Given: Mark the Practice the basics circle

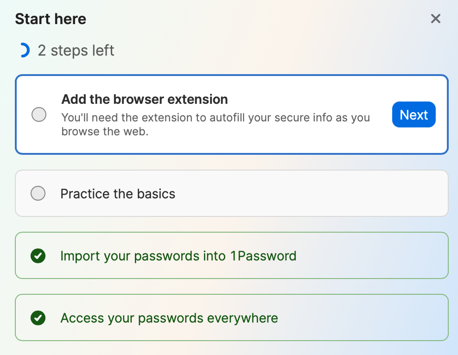Looking at the screenshot, I should point(38,193).
